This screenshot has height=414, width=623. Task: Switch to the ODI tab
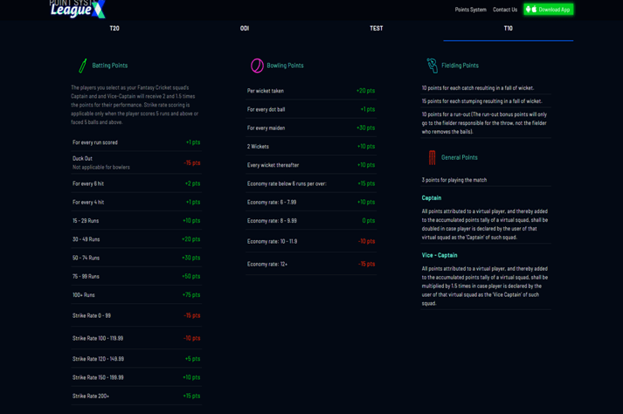point(245,29)
